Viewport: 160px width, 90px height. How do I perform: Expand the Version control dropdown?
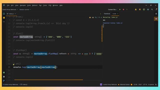(x=25, y=9)
